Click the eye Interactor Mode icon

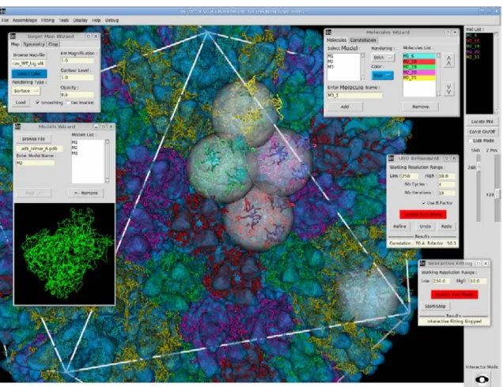pos(482,379)
